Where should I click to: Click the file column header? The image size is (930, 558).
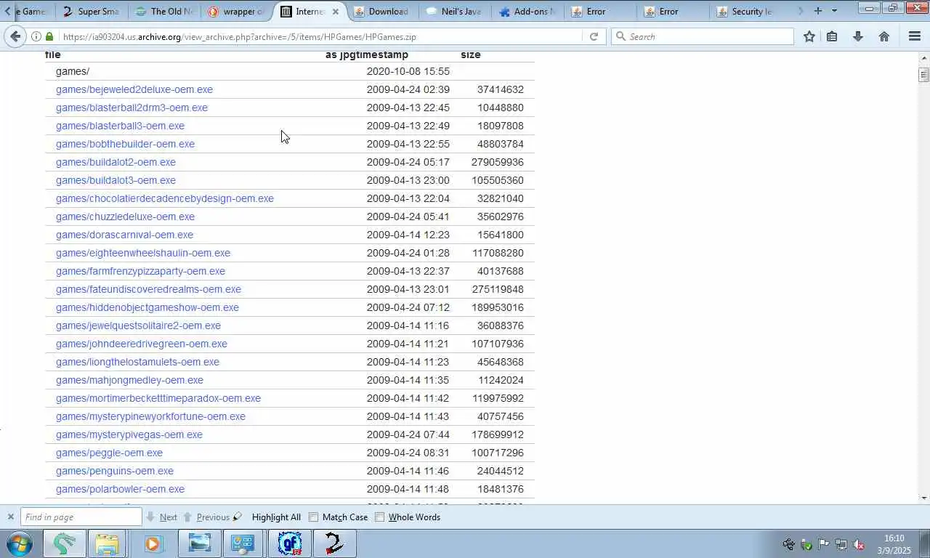point(52,54)
